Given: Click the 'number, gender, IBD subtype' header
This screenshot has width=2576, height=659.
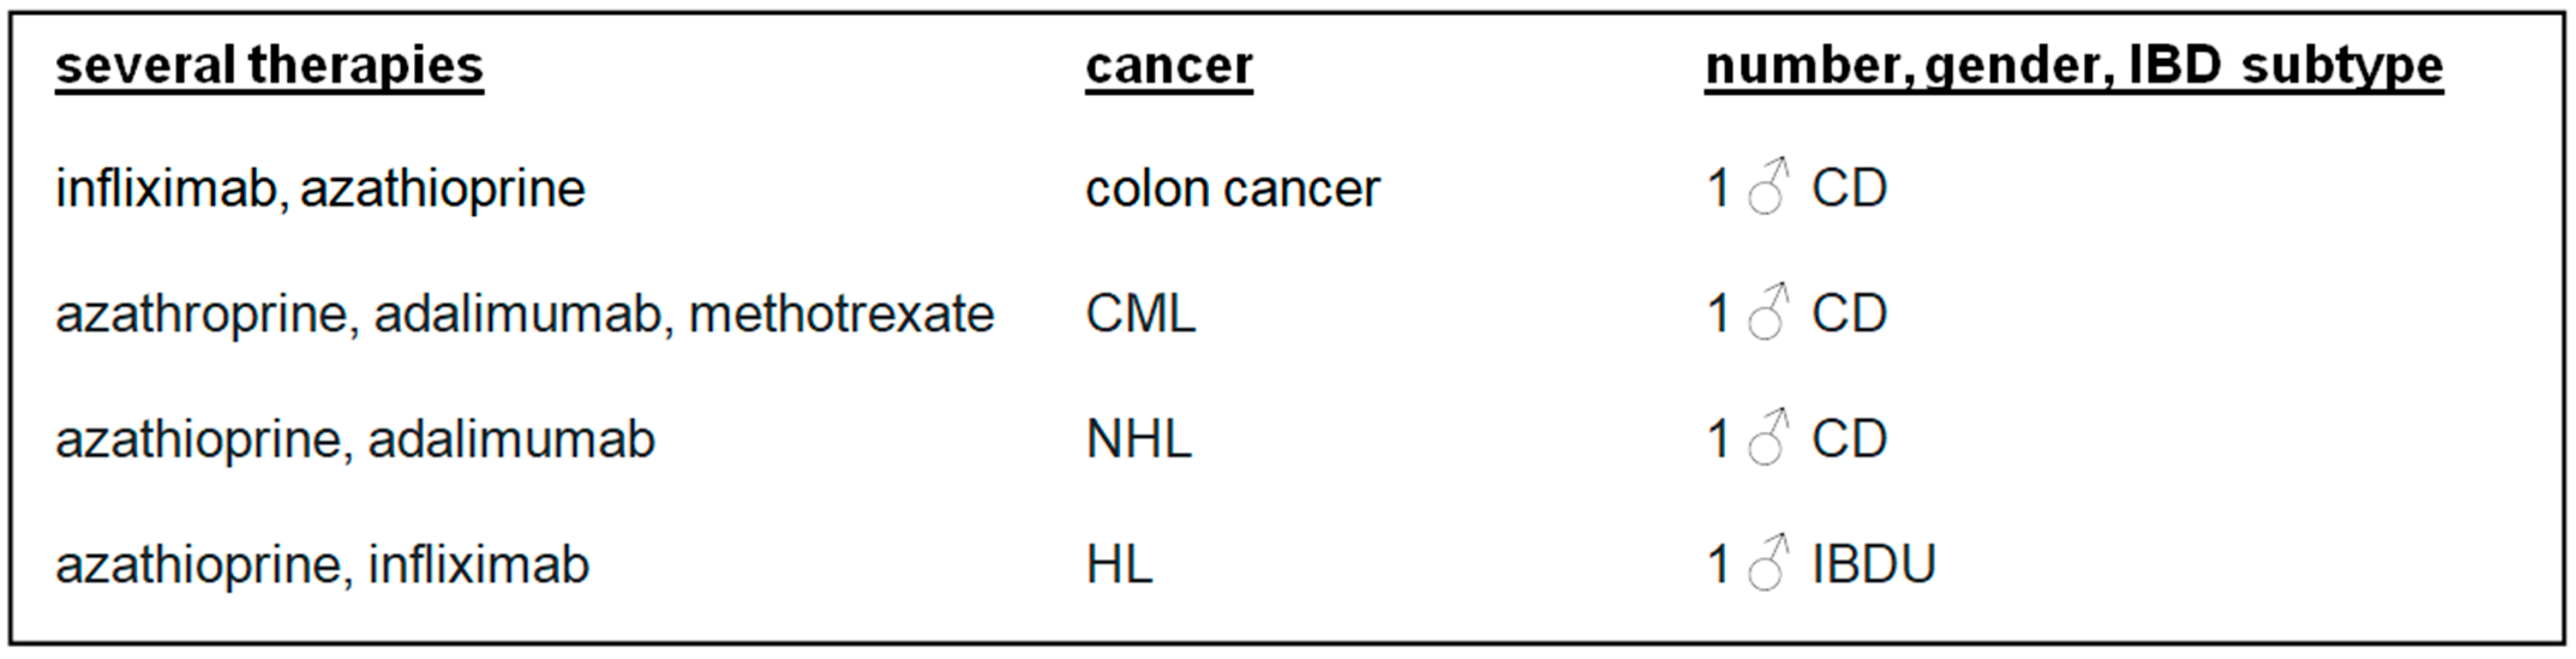Looking at the screenshot, I should 2073,66.
